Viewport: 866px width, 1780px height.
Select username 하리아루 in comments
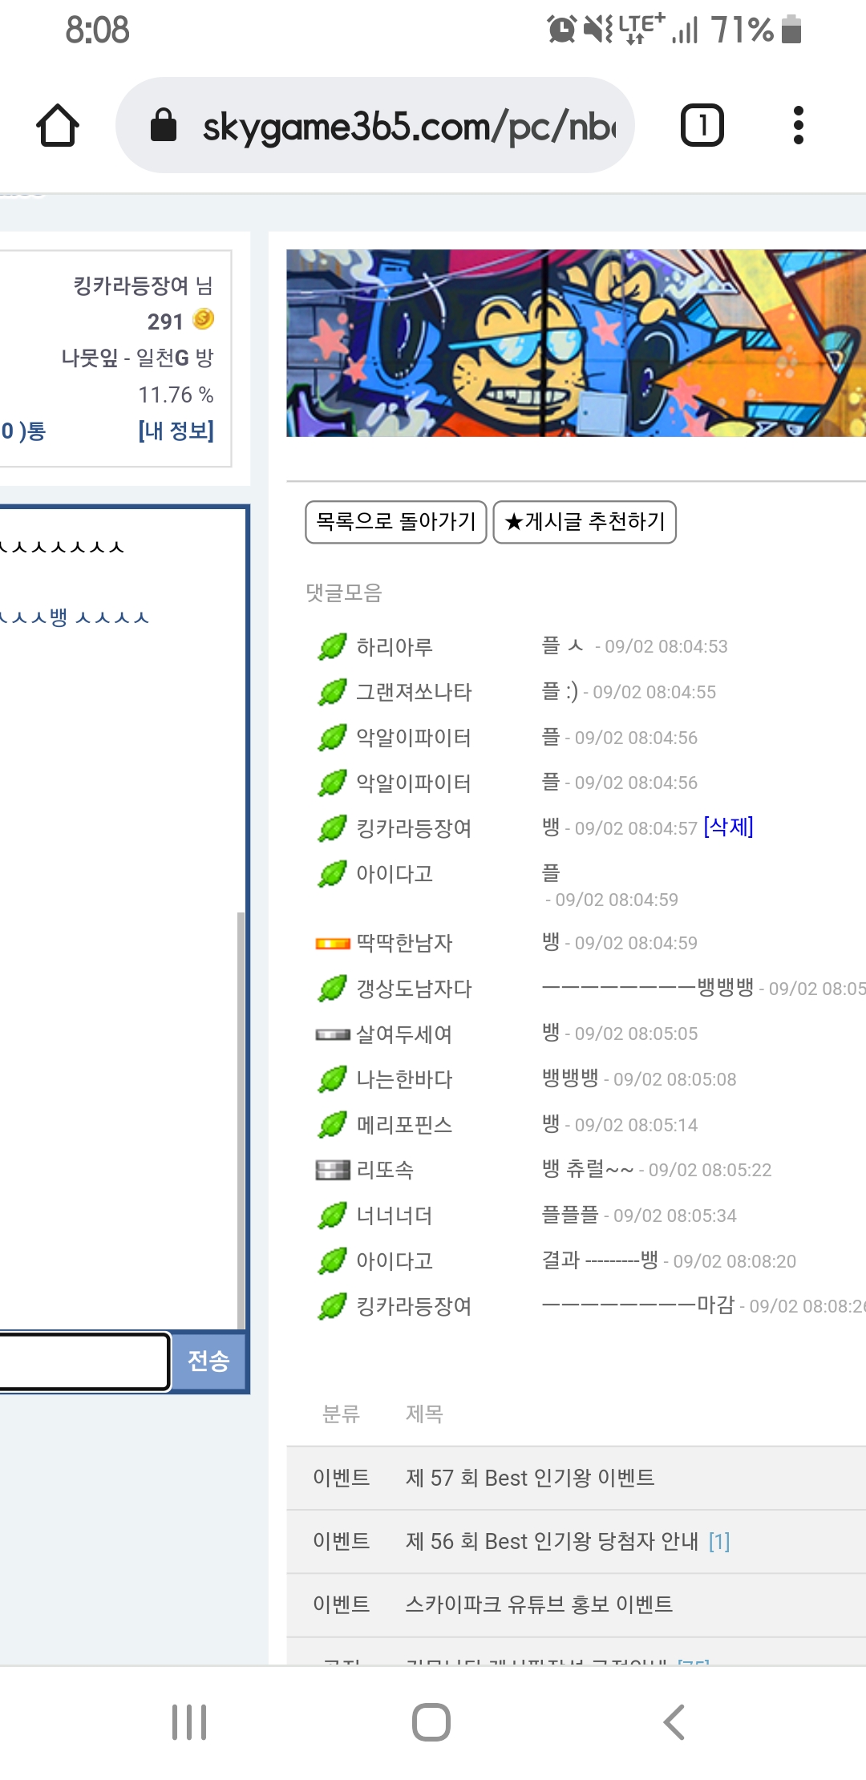[395, 646]
